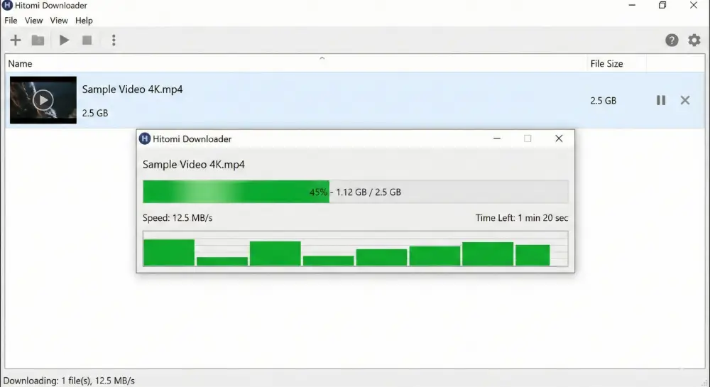Click the Time Left: 1 min 20 sec label
This screenshot has width=710, height=387.
(x=522, y=218)
